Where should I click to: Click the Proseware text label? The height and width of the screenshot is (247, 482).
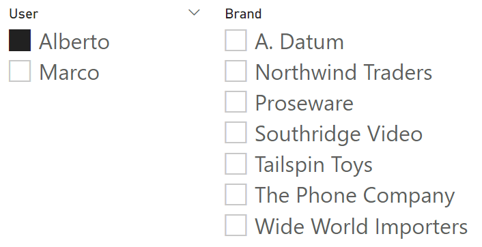(304, 104)
